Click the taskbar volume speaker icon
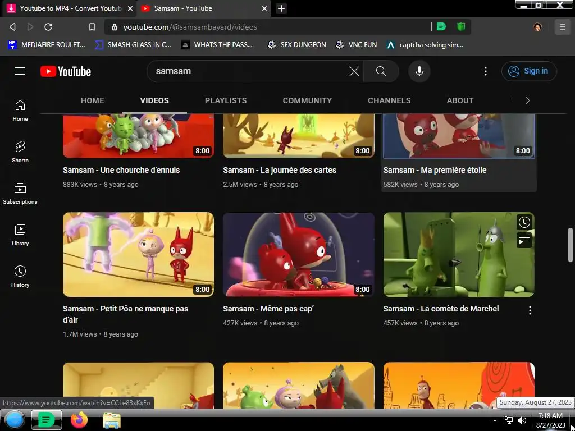 click(x=522, y=420)
